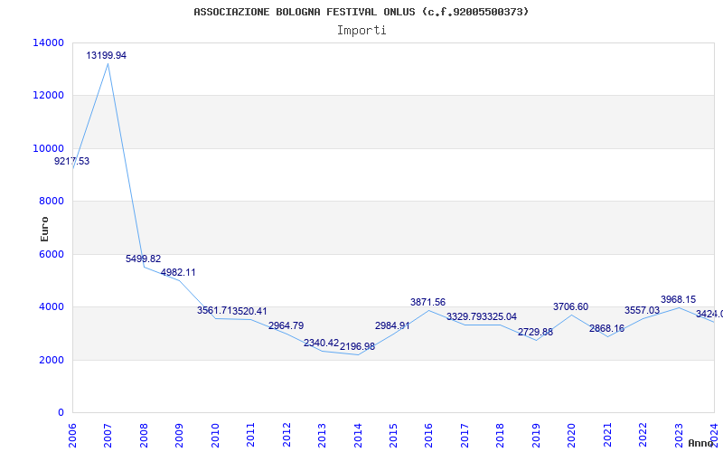Click the 8000 y-axis tick
Screen dimensions: 723x452
click(x=51, y=201)
